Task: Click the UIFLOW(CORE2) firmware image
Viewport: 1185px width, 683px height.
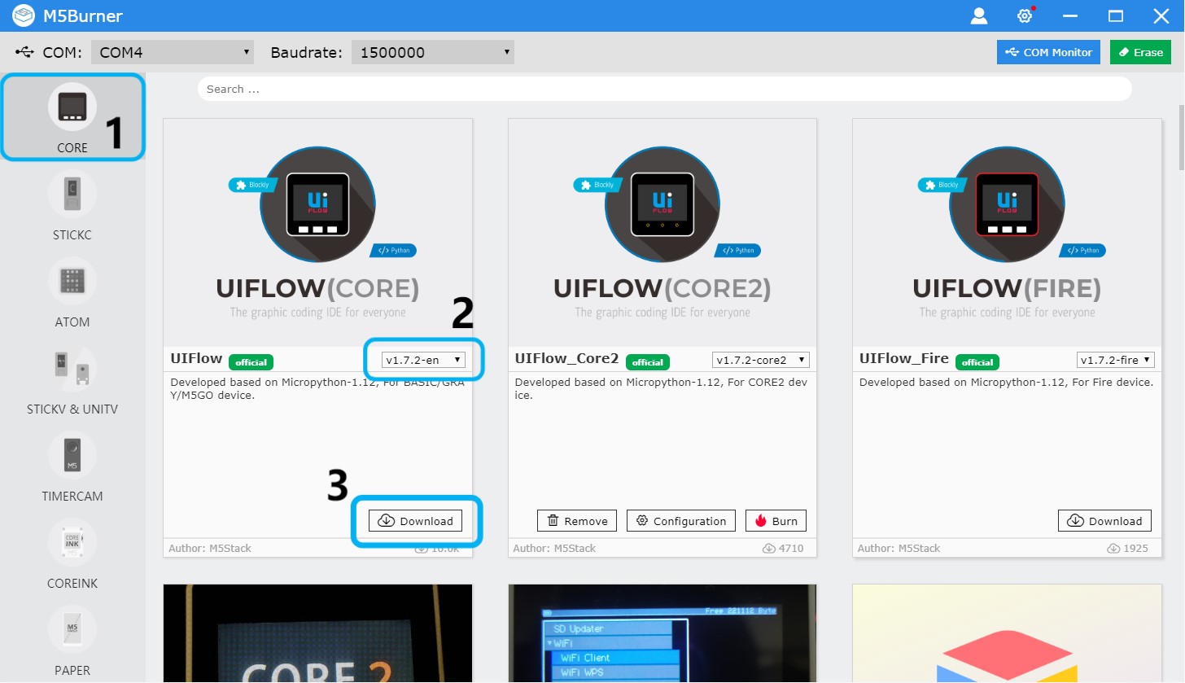Action: click(x=662, y=233)
